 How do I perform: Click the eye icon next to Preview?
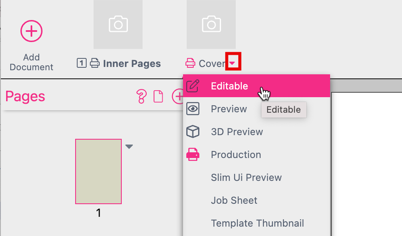click(x=192, y=109)
